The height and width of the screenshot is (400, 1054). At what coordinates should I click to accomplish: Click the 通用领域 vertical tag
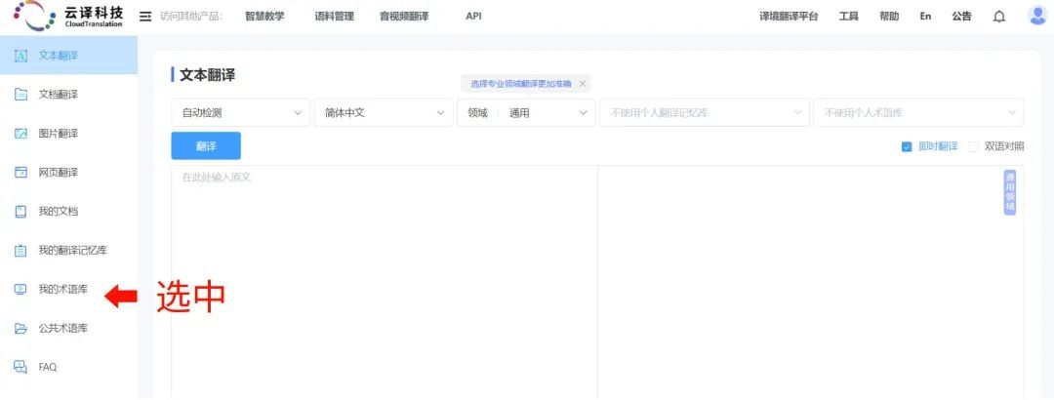(x=1010, y=192)
